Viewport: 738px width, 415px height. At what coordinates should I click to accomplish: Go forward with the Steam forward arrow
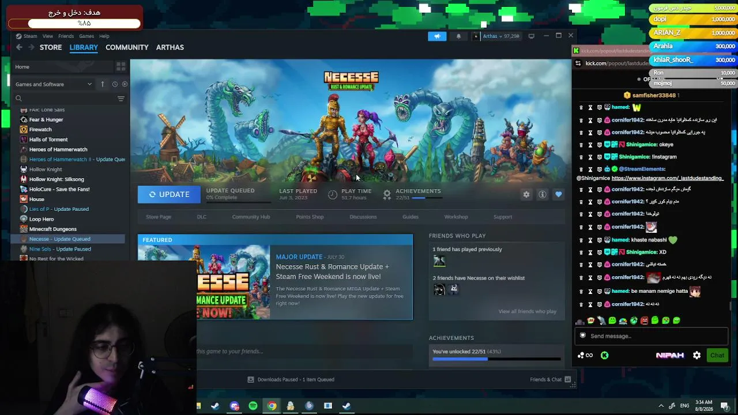[x=31, y=47]
